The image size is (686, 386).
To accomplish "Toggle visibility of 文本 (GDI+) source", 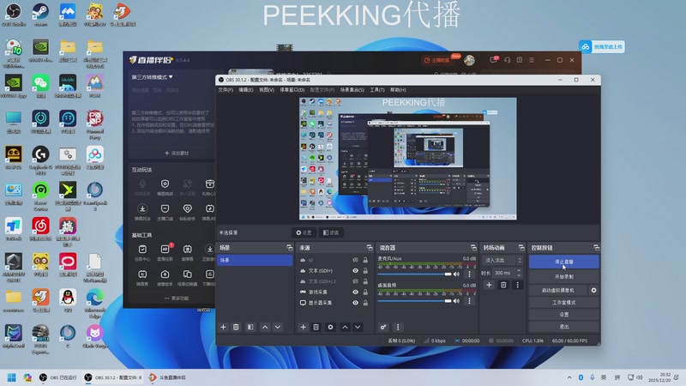I will (x=355, y=270).
